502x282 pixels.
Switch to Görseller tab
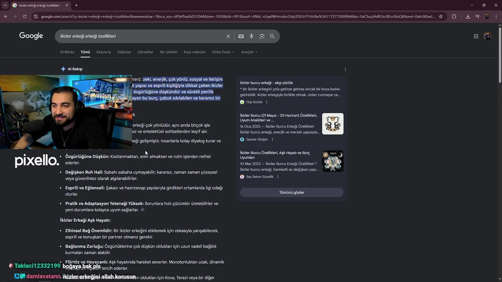click(x=145, y=52)
